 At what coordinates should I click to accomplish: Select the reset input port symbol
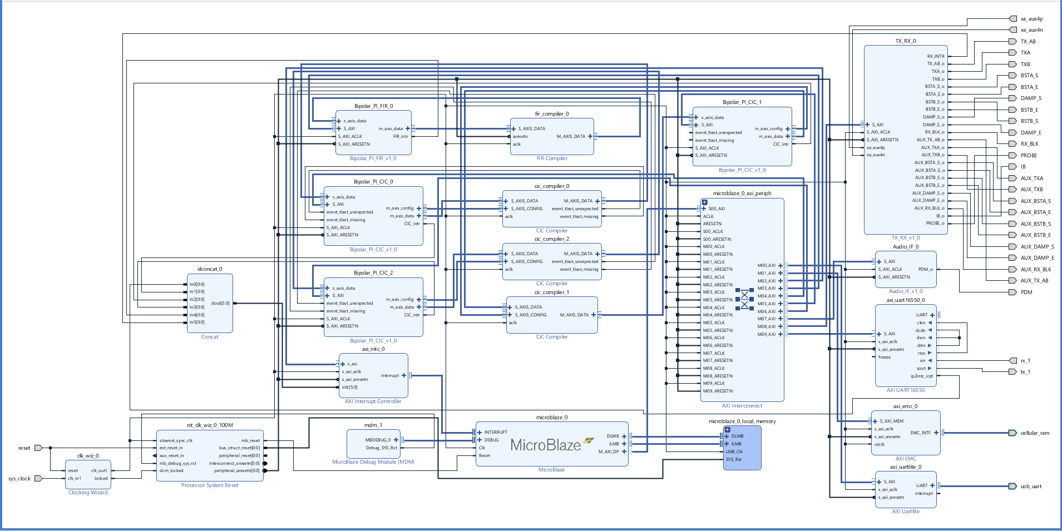pos(38,448)
